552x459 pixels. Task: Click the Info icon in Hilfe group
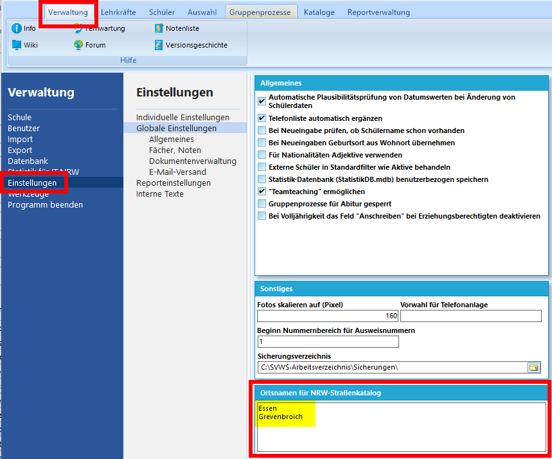coord(17,28)
